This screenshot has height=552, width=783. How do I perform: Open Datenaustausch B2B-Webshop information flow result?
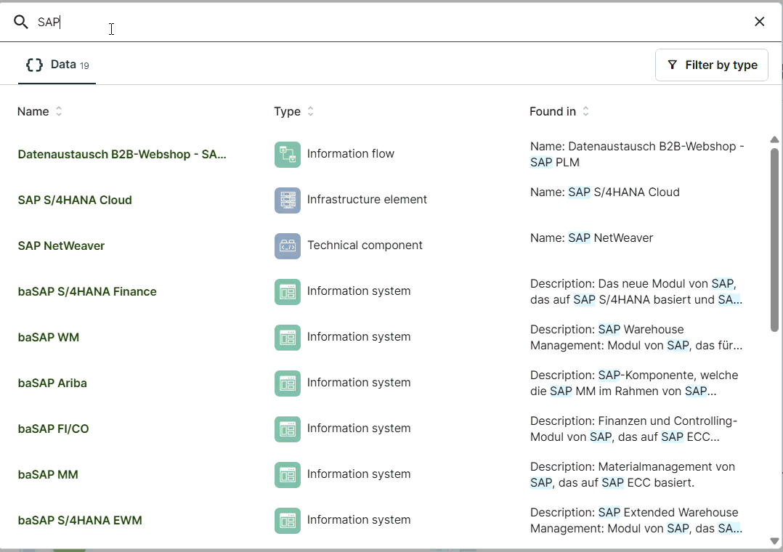[x=122, y=155]
